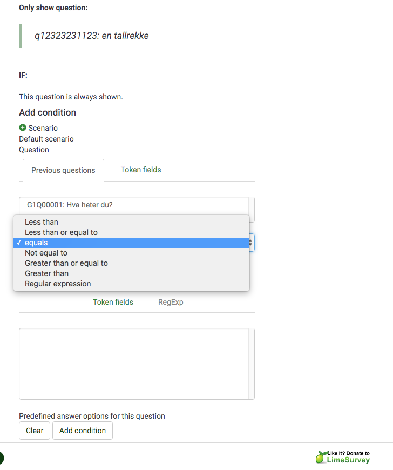Image resolution: width=393 pixels, height=470 pixels.
Task: Click the green plus icon beside Scenario
Action: [23, 128]
